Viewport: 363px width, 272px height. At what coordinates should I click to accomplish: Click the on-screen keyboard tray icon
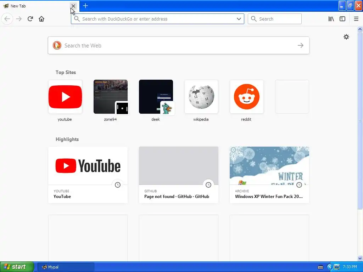click(320, 267)
